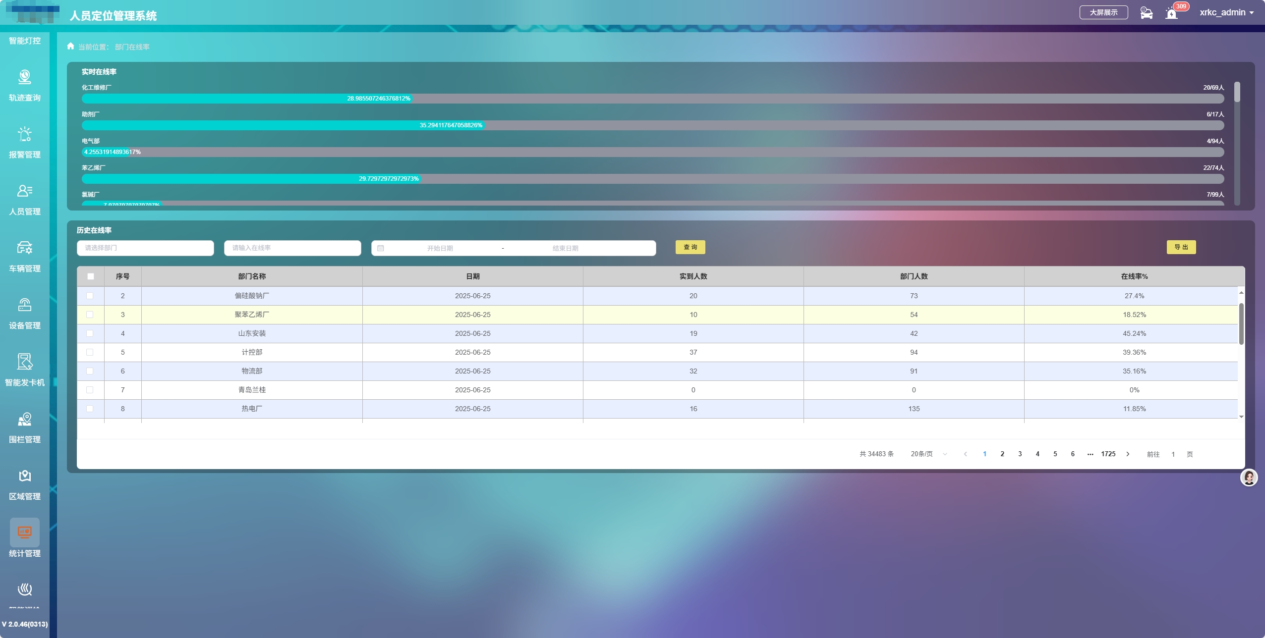Go to page 3 in pagination

coord(1020,454)
